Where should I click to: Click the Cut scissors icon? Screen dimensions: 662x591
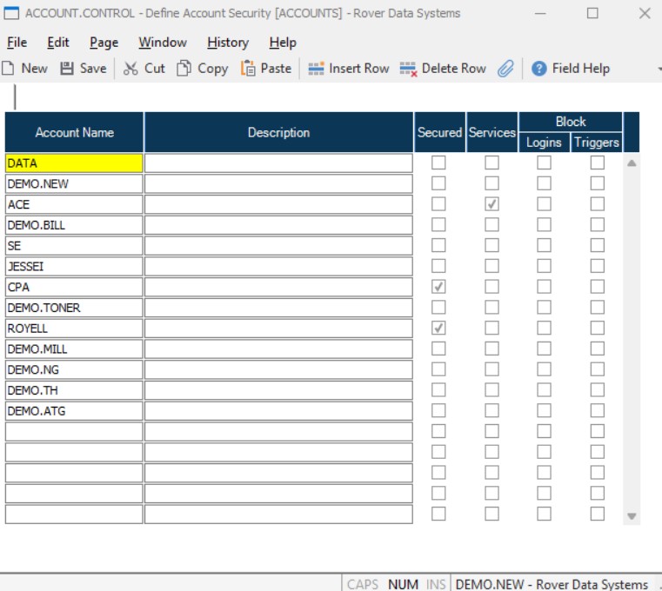pos(130,69)
